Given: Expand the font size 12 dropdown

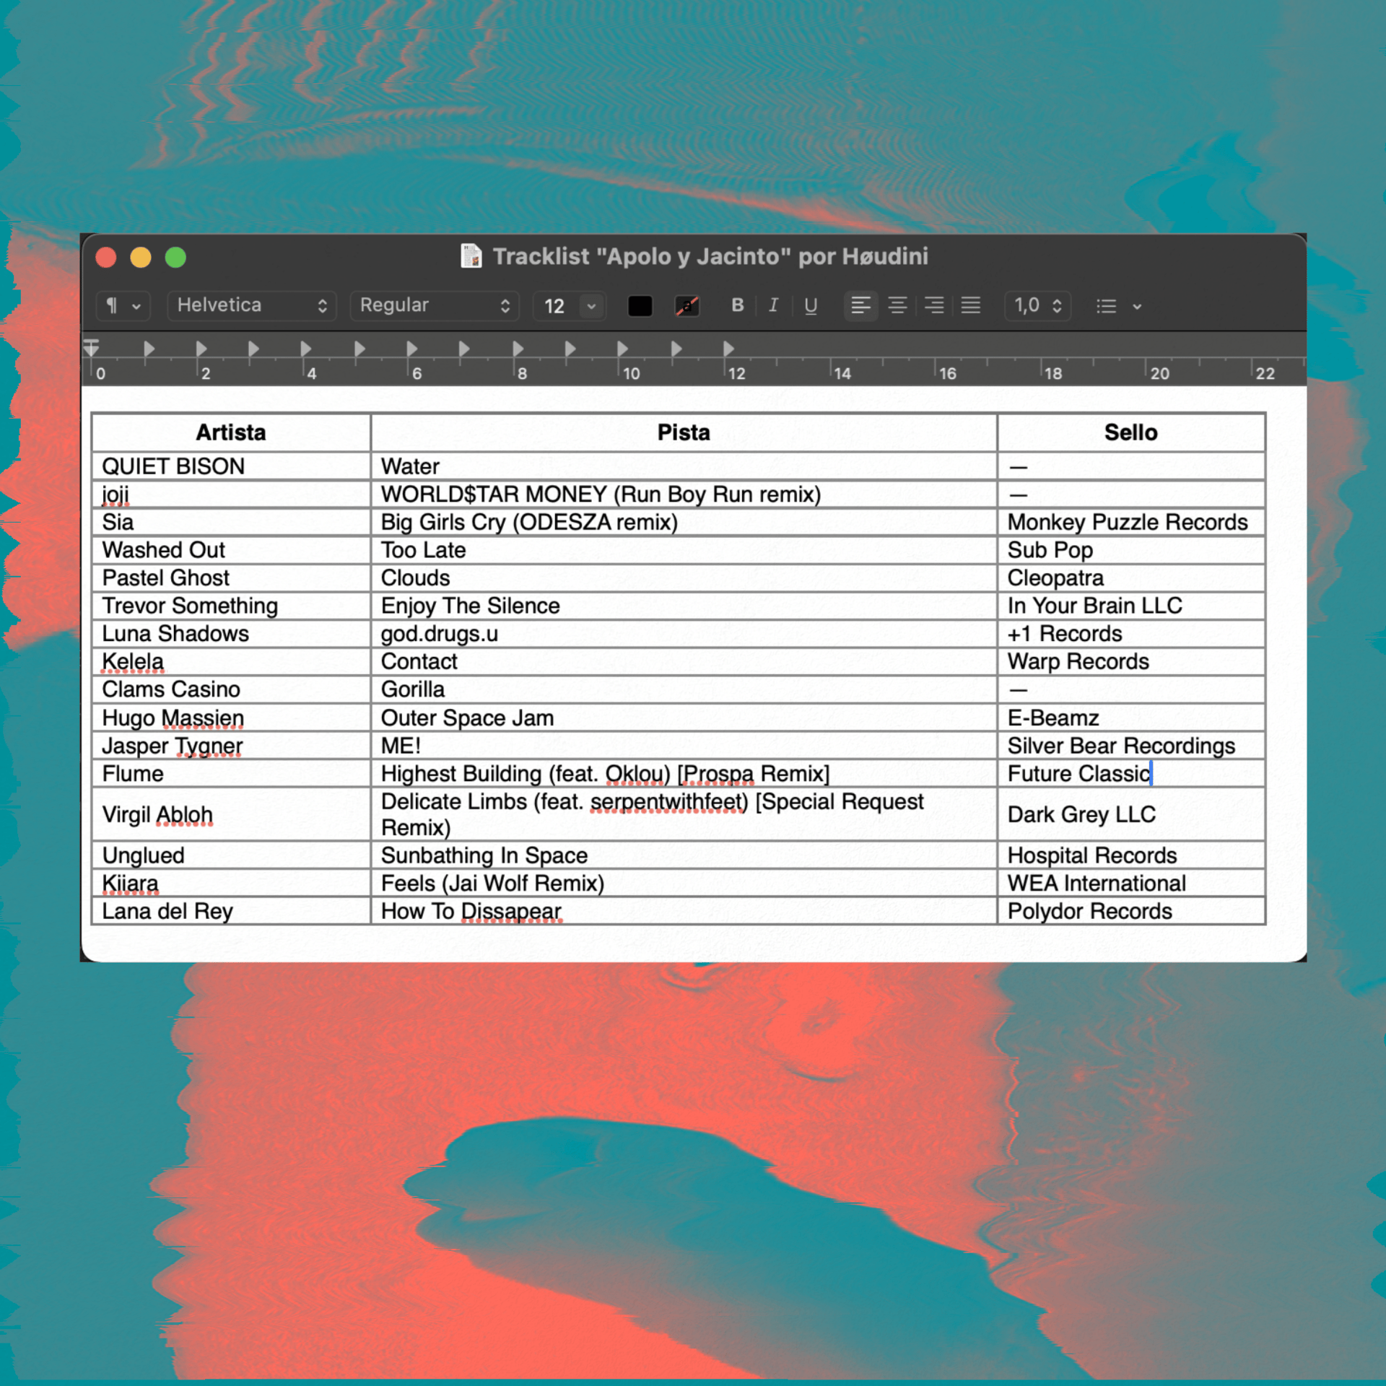Looking at the screenshot, I should tap(591, 305).
